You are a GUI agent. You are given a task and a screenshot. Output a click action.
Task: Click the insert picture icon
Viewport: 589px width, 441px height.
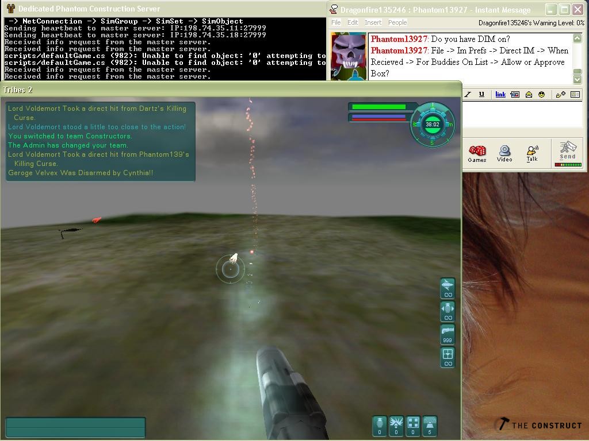click(x=515, y=95)
